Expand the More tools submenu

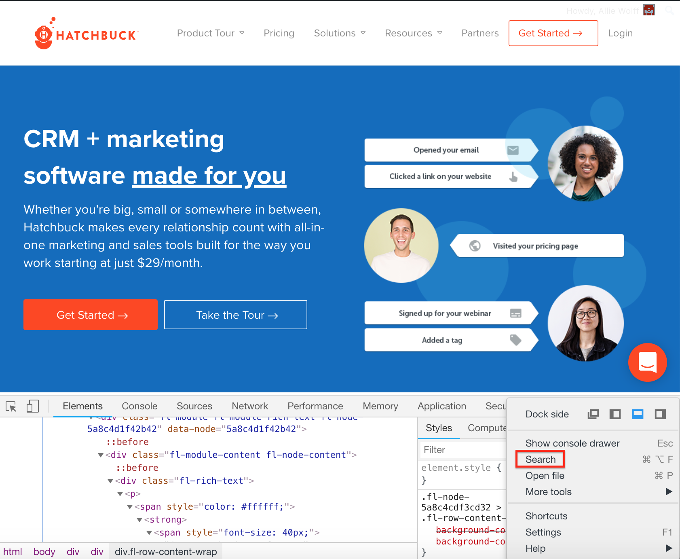pyautogui.click(x=593, y=492)
